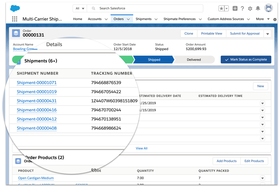Open the Custom Address Sources tab
Viewport: 280px width, 188px height.
226,19
